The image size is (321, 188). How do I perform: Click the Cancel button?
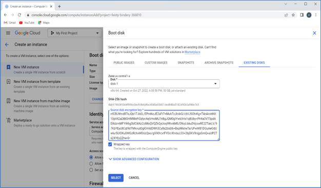(x=134, y=178)
